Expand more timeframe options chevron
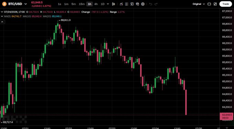234x129 pixels. point(108,4)
